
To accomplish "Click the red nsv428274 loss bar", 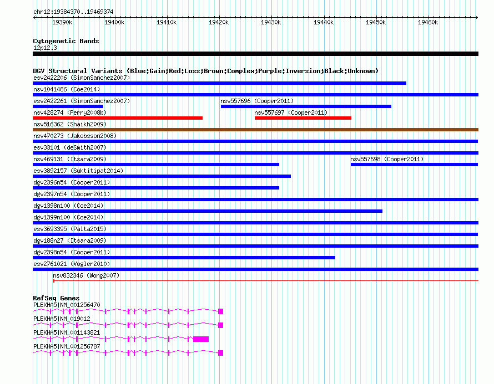I will coord(118,118).
